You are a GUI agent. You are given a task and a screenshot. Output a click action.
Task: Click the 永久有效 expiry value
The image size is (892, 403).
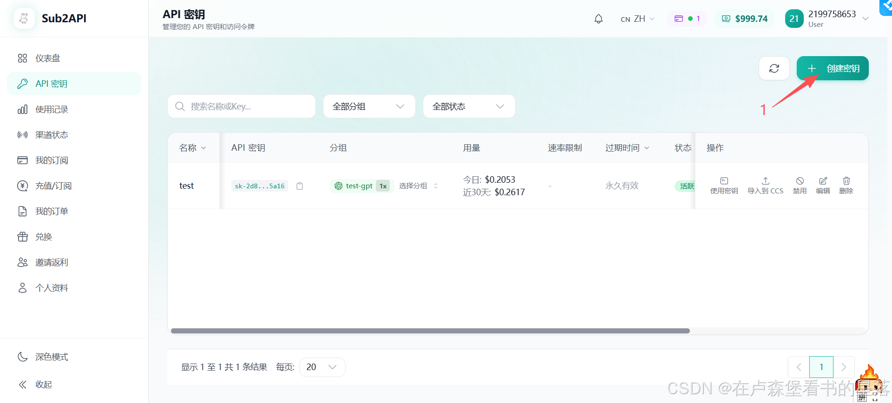pyautogui.click(x=622, y=186)
